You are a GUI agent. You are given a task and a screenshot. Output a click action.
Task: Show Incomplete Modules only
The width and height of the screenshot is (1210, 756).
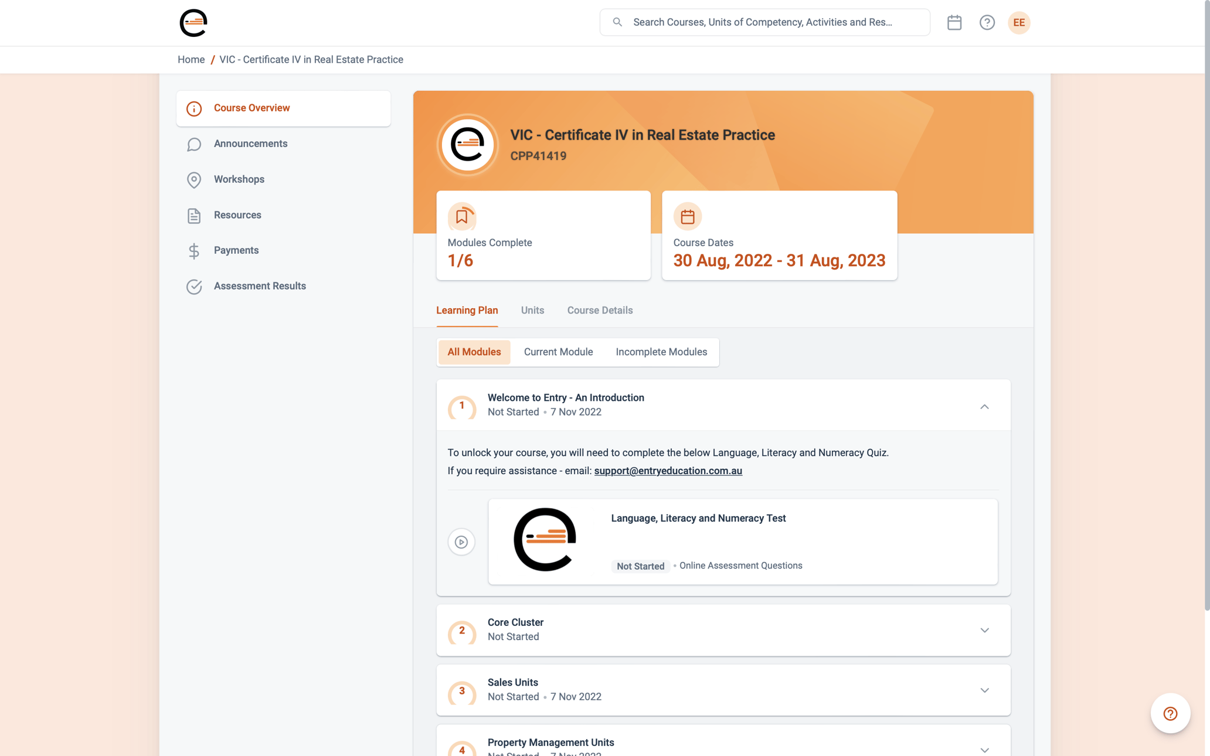click(661, 352)
